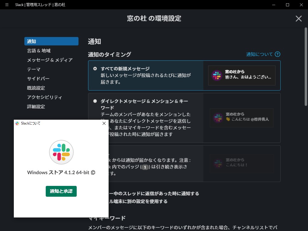Click the large Slack logo in the About dialog
This screenshot has width=308, height=231.
[61, 152]
